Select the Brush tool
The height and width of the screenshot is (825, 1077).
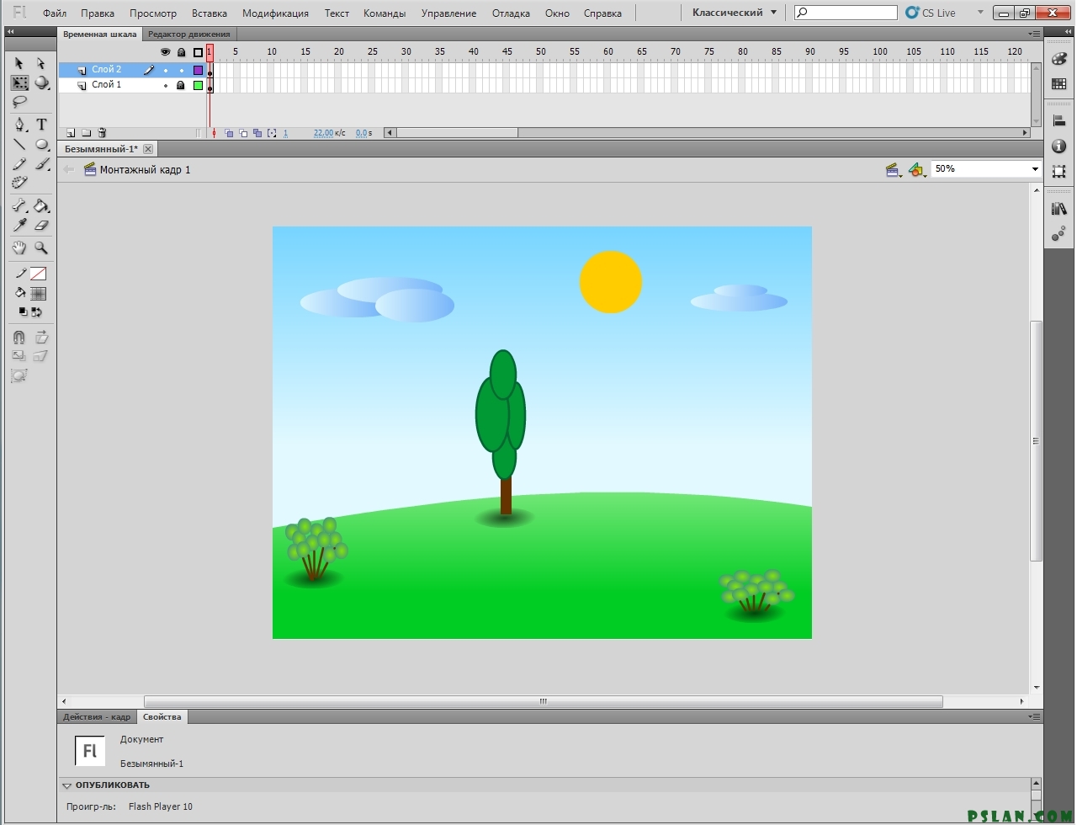(x=41, y=163)
